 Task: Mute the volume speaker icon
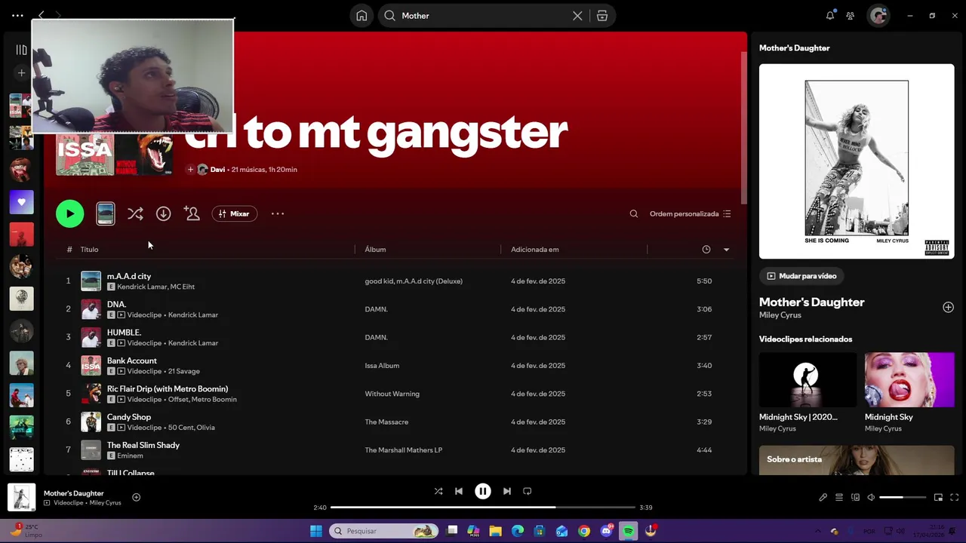pyautogui.click(x=871, y=497)
